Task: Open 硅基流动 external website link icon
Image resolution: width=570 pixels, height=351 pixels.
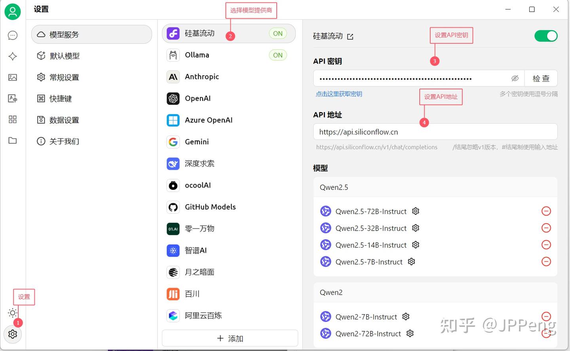Action: point(350,37)
